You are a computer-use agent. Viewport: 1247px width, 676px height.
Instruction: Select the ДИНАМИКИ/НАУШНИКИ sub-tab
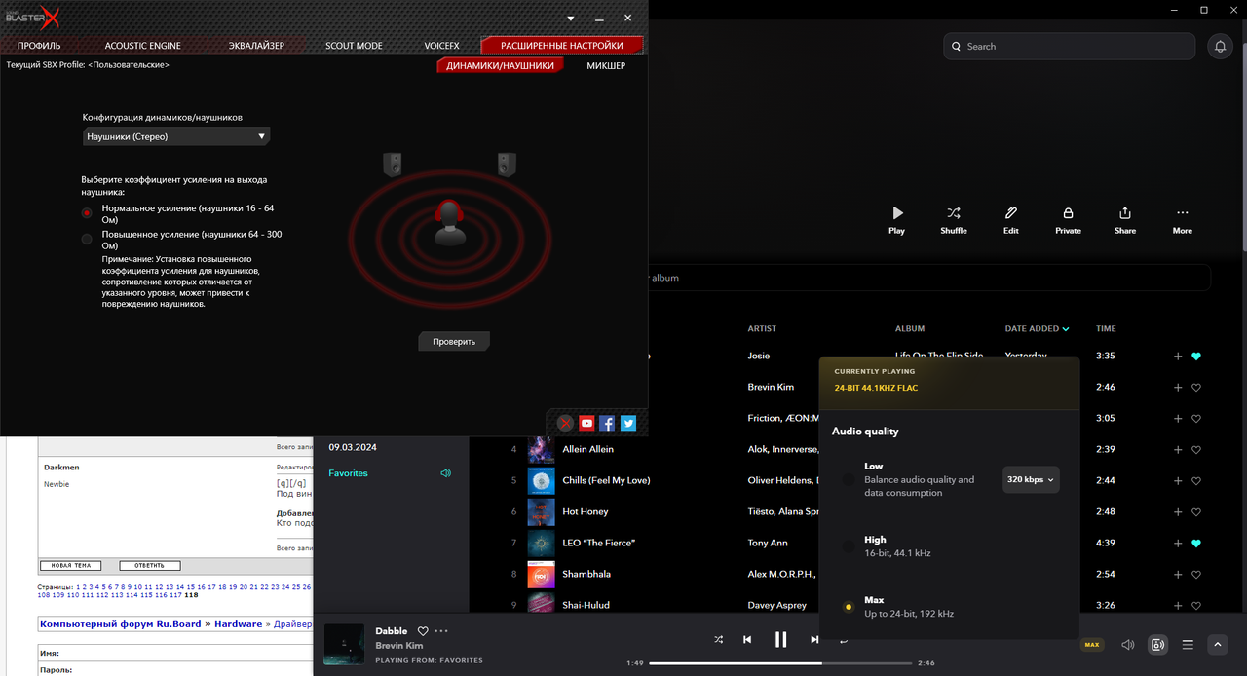click(x=501, y=65)
